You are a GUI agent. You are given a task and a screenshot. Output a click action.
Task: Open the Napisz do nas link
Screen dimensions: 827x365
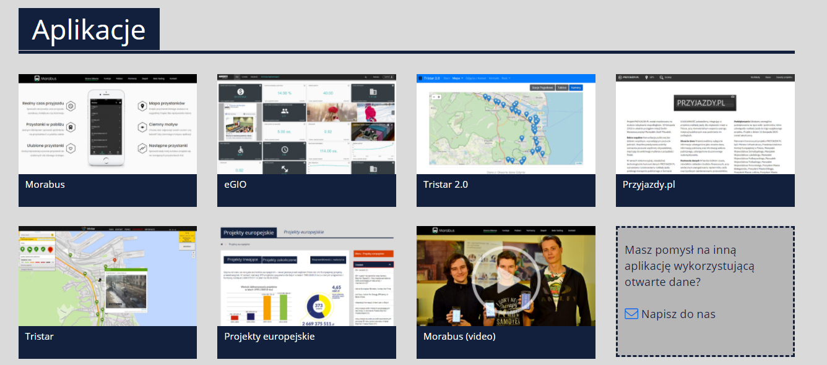pyautogui.click(x=678, y=314)
